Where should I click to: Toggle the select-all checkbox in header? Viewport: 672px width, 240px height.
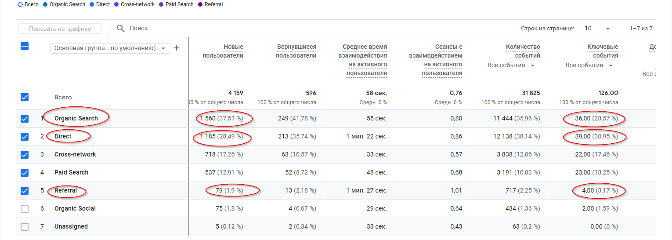(x=25, y=46)
